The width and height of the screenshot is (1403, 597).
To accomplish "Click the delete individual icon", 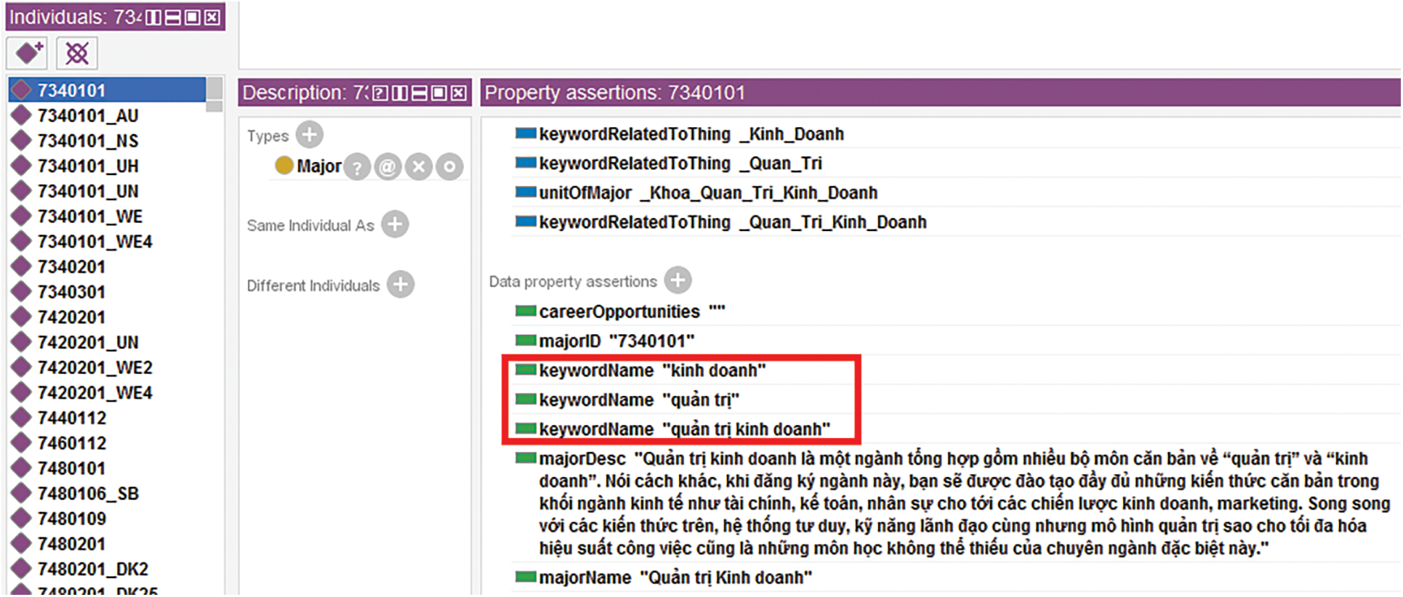I will click(x=76, y=53).
